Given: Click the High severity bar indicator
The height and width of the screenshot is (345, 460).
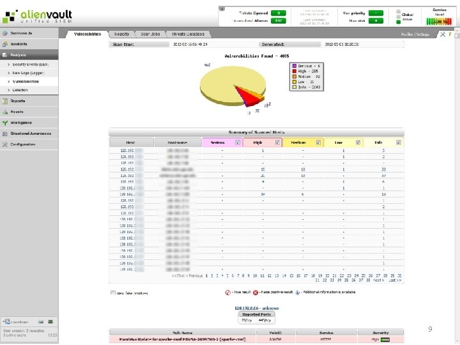Looking at the screenshot, I should point(385,340).
